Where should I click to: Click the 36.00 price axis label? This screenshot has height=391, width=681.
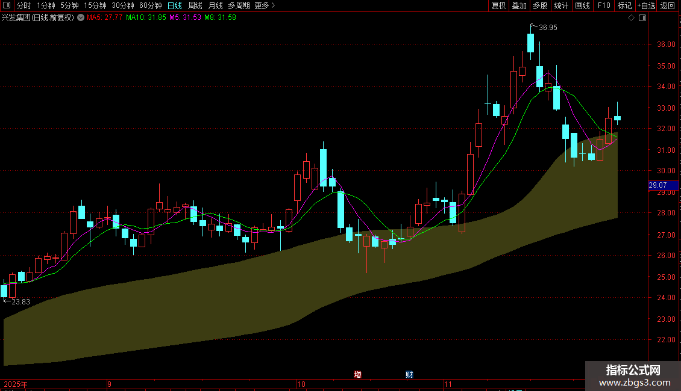(x=666, y=45)
